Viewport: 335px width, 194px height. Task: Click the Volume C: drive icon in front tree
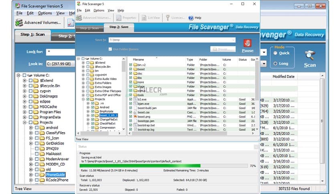coord(87,59)
